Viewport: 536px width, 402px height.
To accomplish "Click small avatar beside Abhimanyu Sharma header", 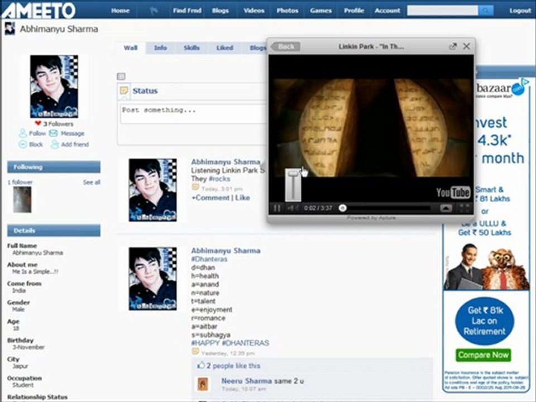I will click(10, 28).
